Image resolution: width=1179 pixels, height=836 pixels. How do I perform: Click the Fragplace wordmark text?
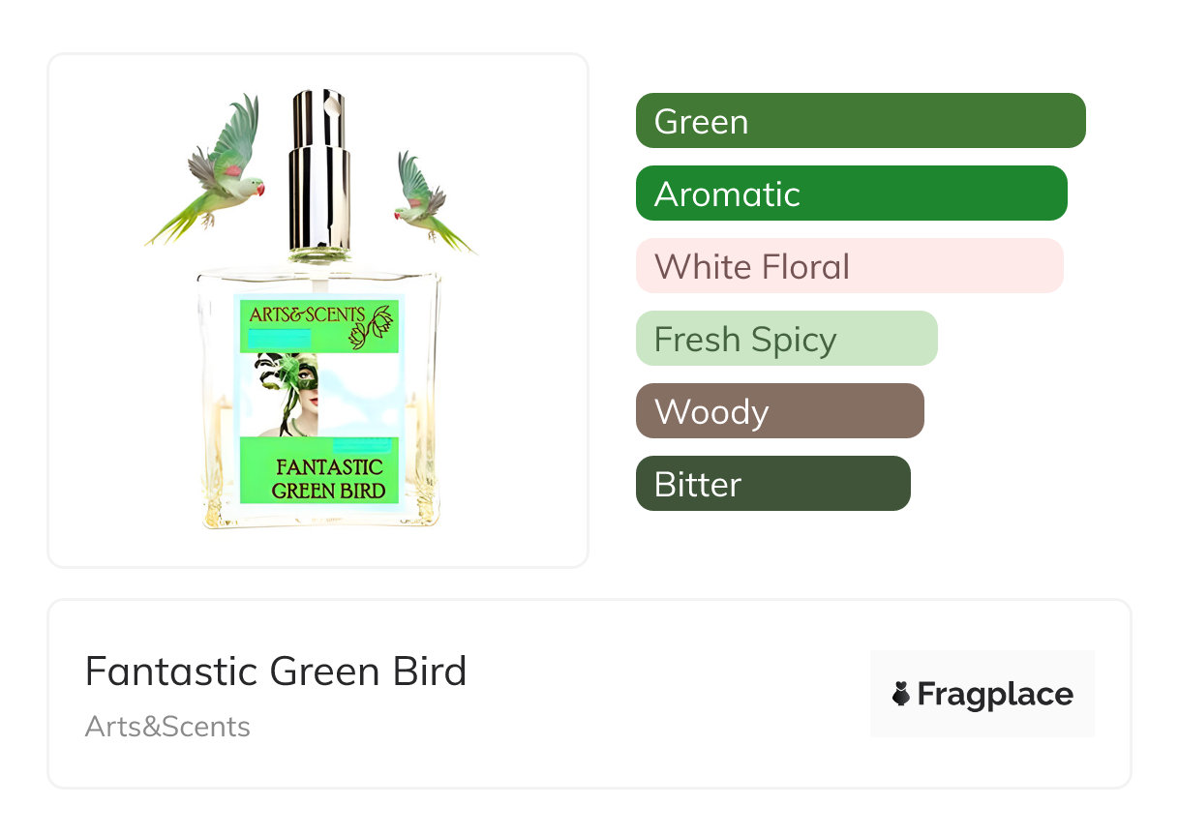pyautogui.click(x=995, y=694)
